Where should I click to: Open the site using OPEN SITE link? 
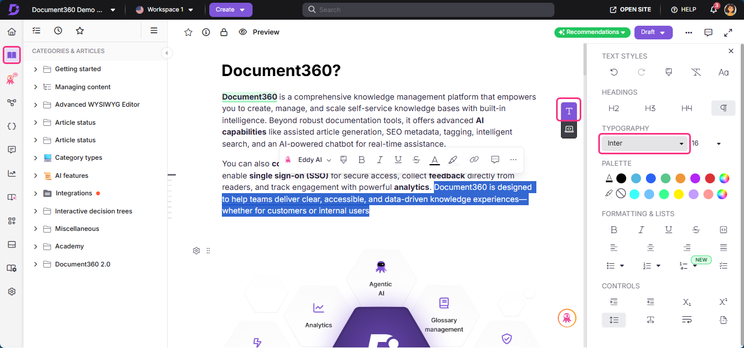pyautogui.click(x=630, y=9)
